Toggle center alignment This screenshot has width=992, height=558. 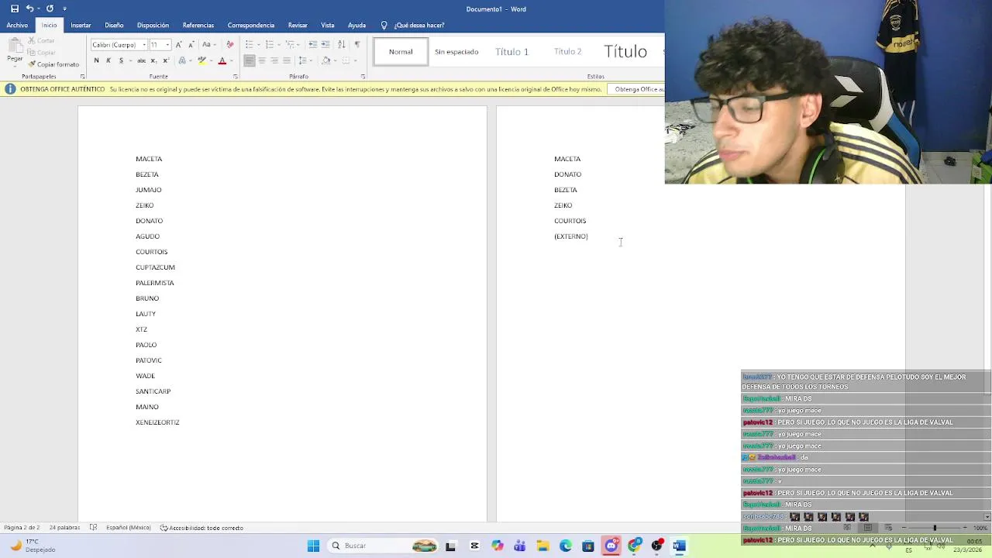(x=262, y=60)
